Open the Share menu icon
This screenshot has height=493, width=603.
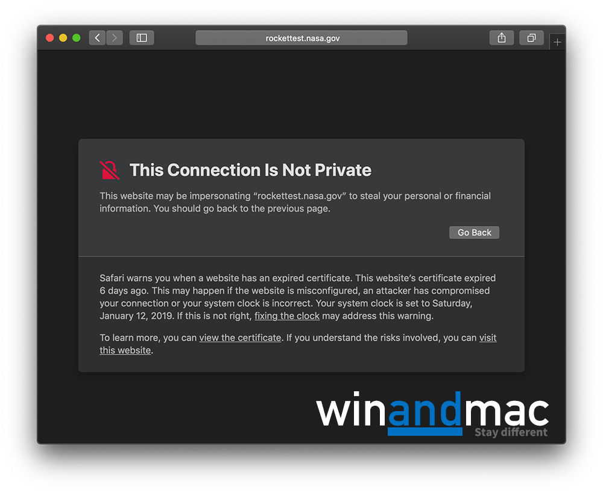click(x=502, y=38)
